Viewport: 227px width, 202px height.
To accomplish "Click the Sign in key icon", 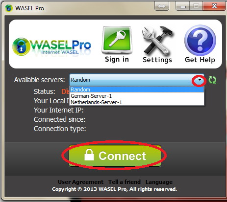I will pos(117,41).
